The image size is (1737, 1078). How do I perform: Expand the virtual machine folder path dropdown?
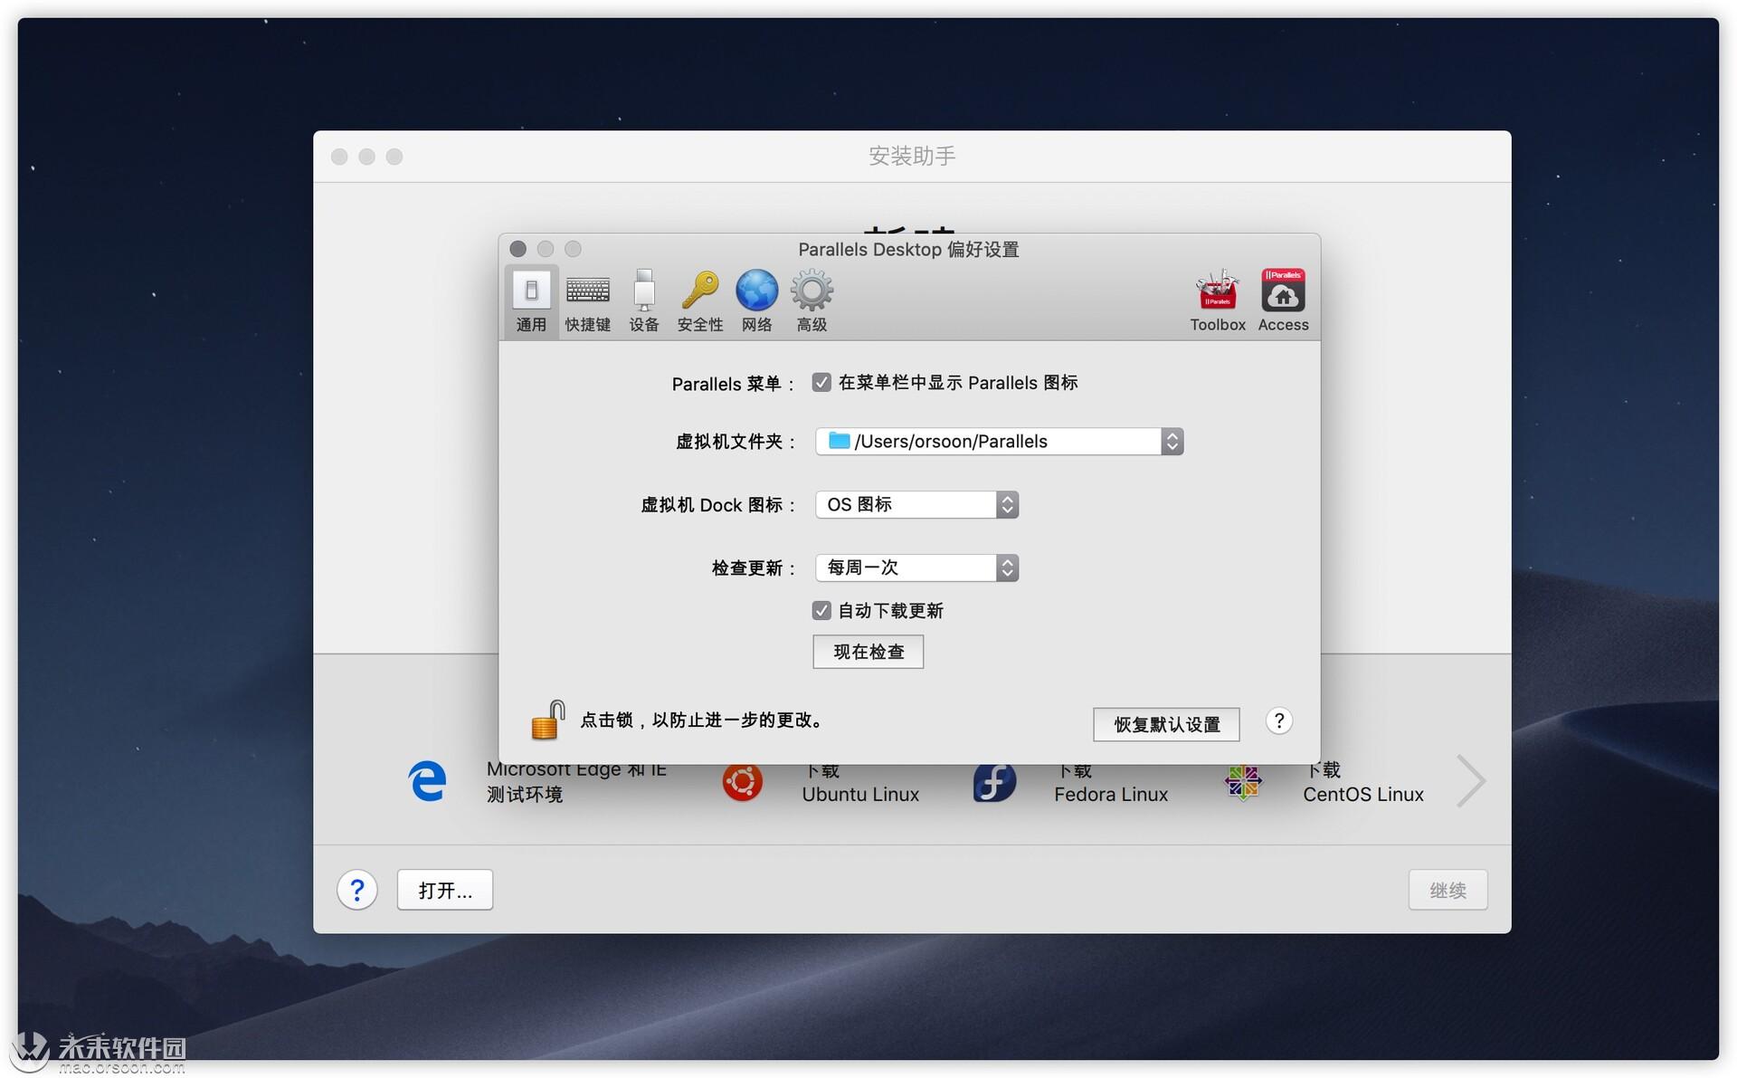point(1172,442)
